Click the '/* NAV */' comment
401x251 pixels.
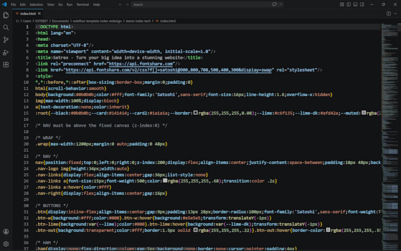coord(47,157)
